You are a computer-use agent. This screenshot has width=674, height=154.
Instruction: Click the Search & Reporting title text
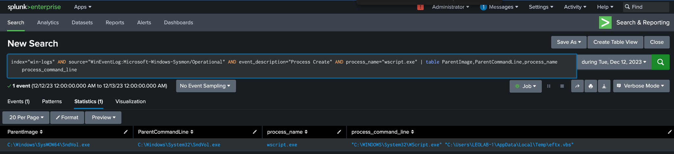point(643,23)
